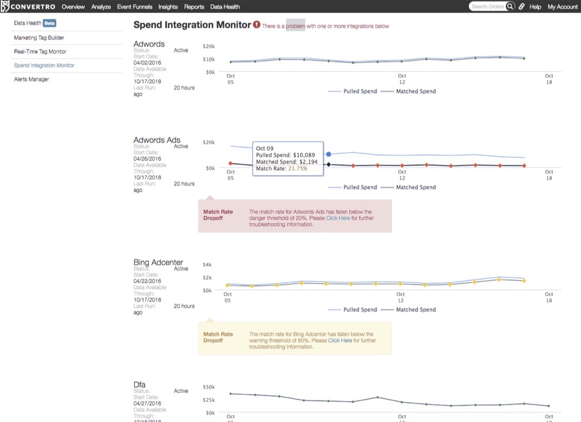Open the Analyze menu

[x=101, y=7]
